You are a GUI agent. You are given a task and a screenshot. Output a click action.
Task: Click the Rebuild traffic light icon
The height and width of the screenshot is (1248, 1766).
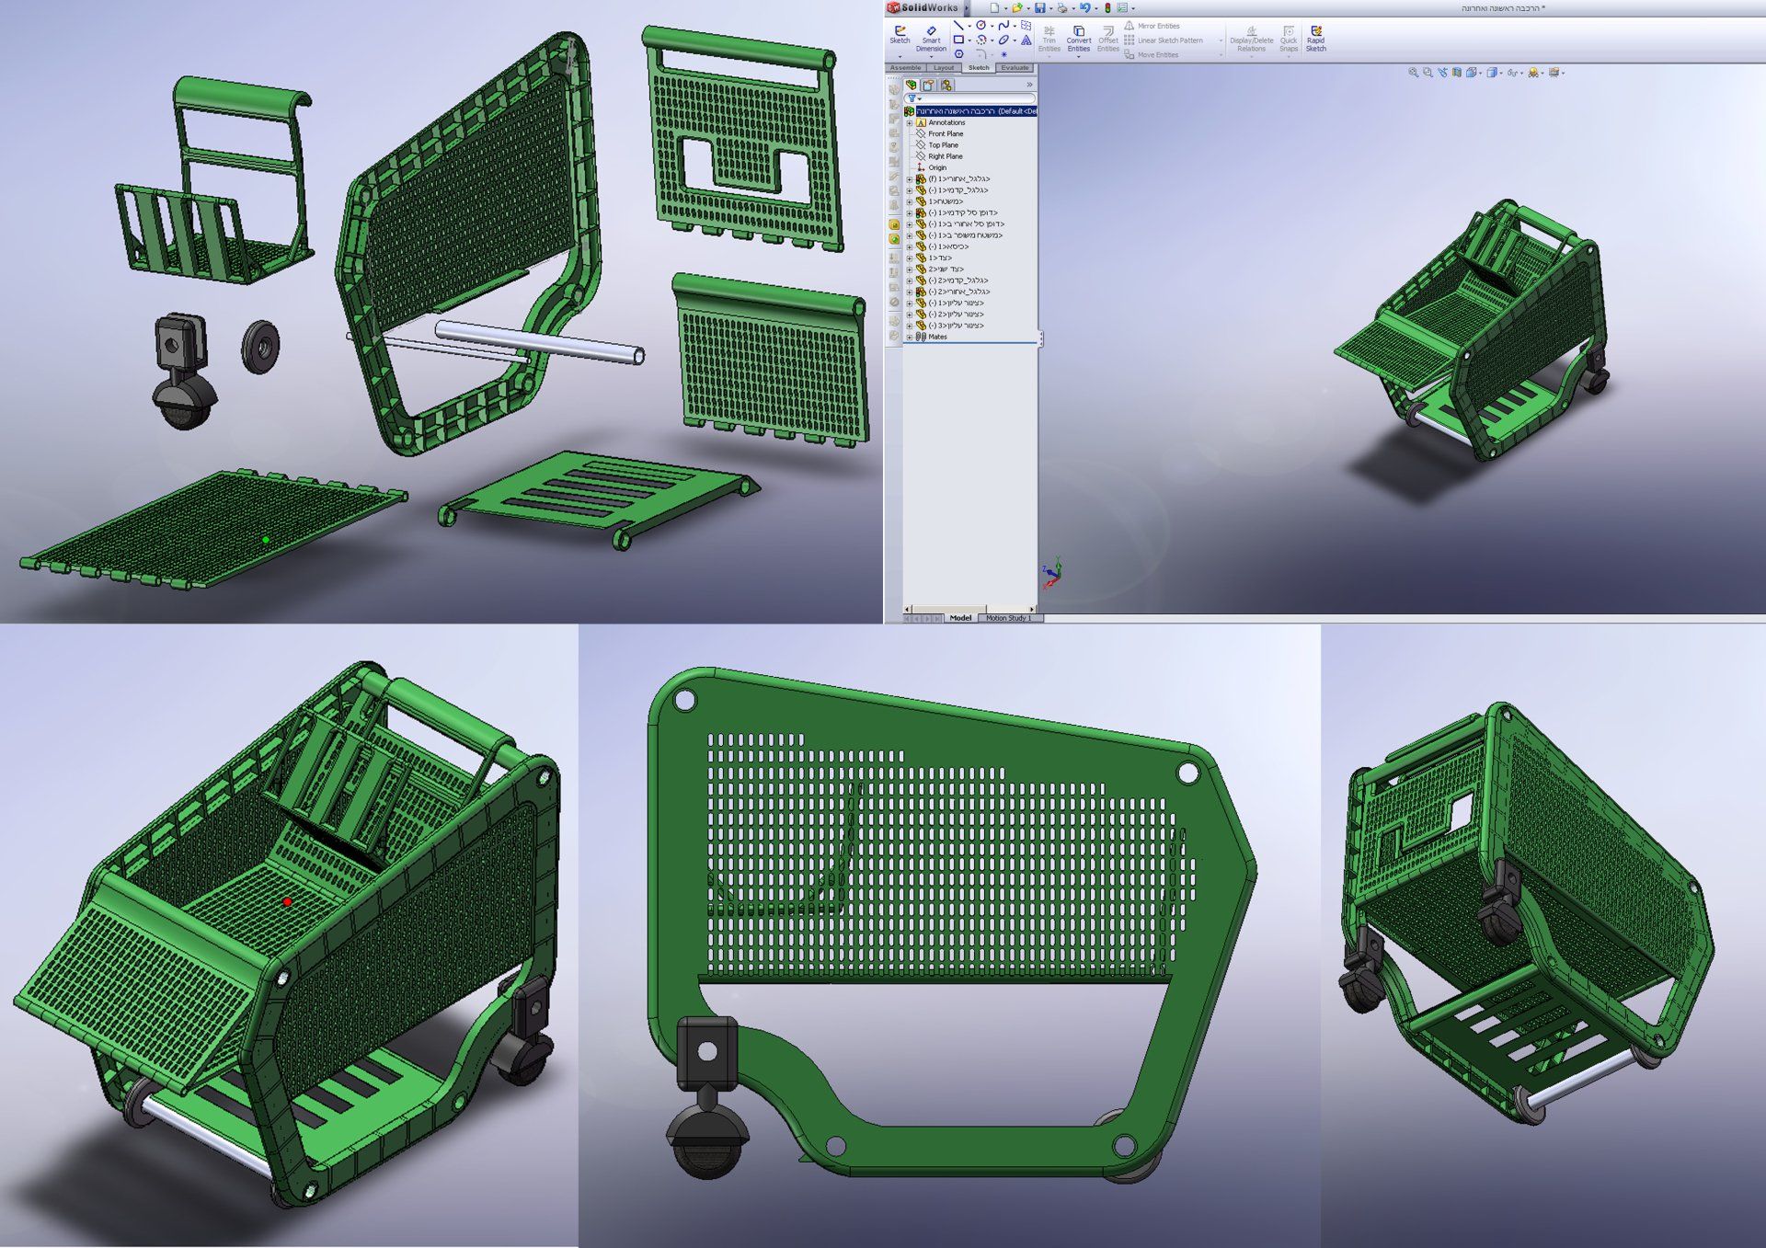[x=1107, y=7]
